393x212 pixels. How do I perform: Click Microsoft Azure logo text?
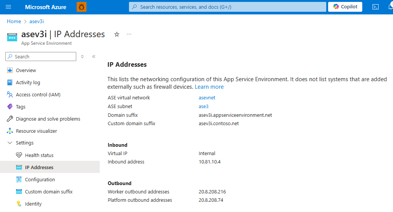46,7
